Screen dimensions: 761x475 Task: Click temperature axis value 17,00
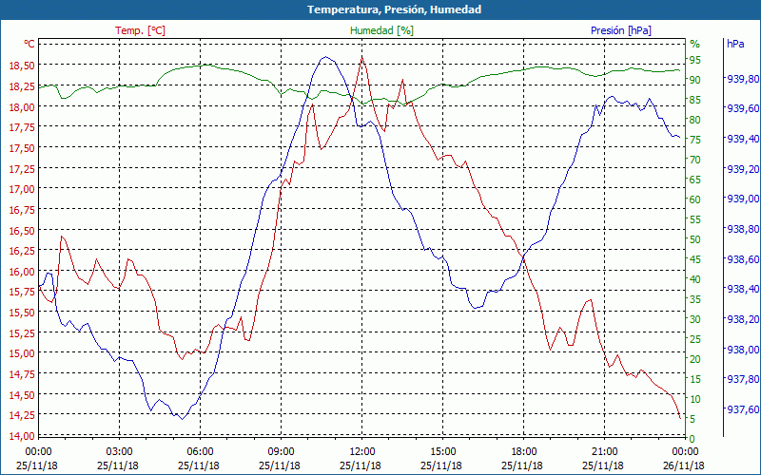click(21, 189)
